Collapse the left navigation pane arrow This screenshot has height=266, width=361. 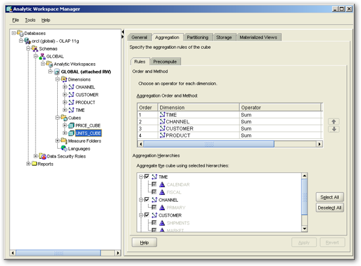123,32
